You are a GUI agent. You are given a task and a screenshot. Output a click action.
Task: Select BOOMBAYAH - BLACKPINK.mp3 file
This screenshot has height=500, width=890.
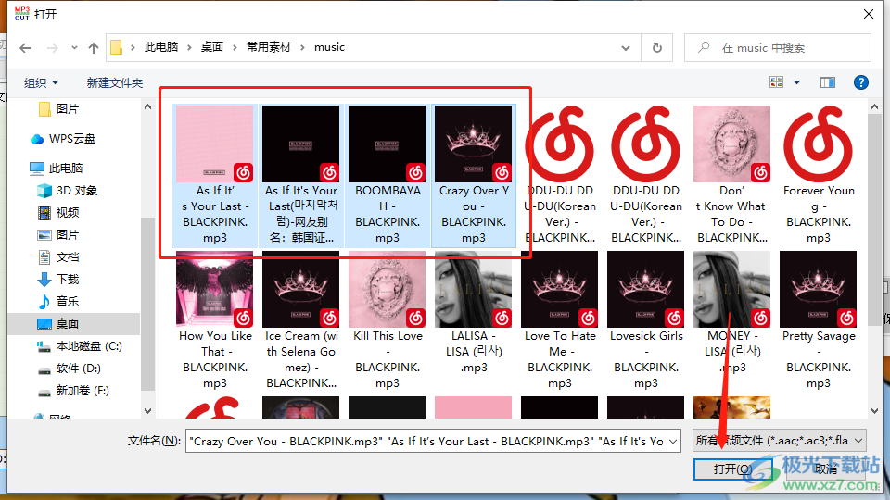tap(388, 176)
